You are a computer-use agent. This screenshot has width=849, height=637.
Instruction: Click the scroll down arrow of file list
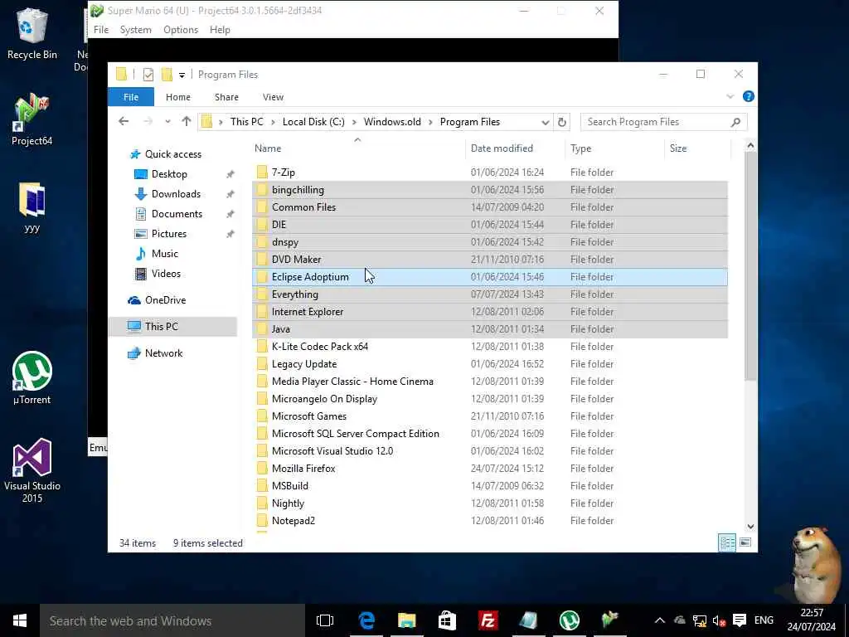tap(750, 527)
